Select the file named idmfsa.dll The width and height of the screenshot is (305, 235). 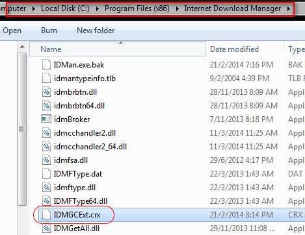click(x=71, y=160)
